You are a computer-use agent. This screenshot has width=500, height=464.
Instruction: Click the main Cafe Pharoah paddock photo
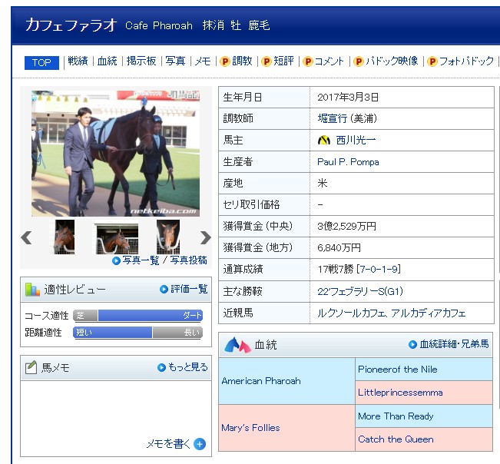(115, 153)
